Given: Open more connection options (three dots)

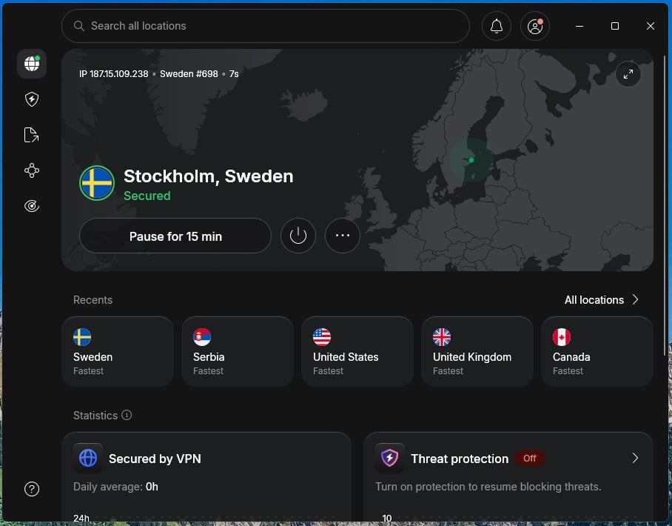Looking at the screenshot, I should 343,236.
